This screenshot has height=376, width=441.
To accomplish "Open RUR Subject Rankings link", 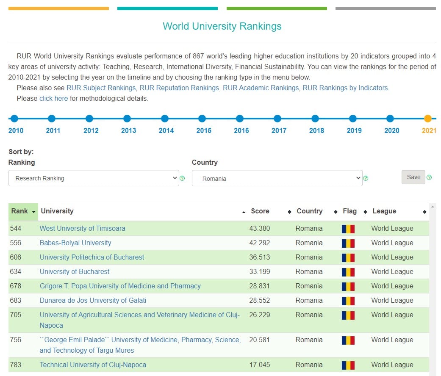I will [x=101, y=88].
